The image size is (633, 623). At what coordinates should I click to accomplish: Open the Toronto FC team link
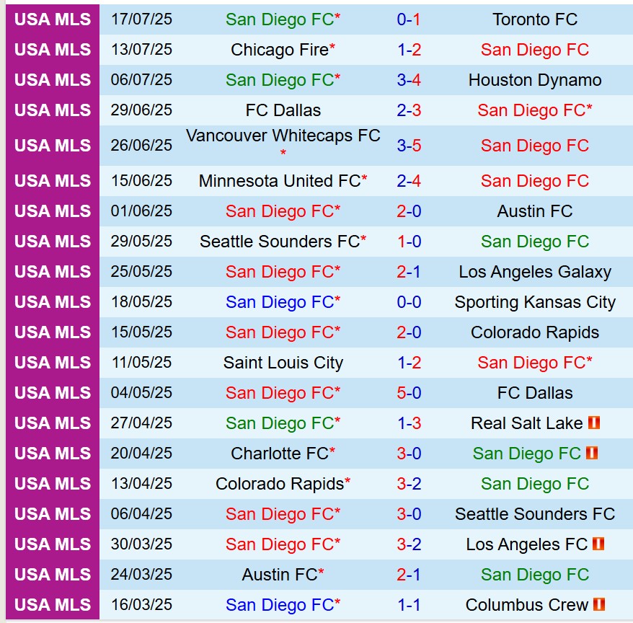(535, 19)
